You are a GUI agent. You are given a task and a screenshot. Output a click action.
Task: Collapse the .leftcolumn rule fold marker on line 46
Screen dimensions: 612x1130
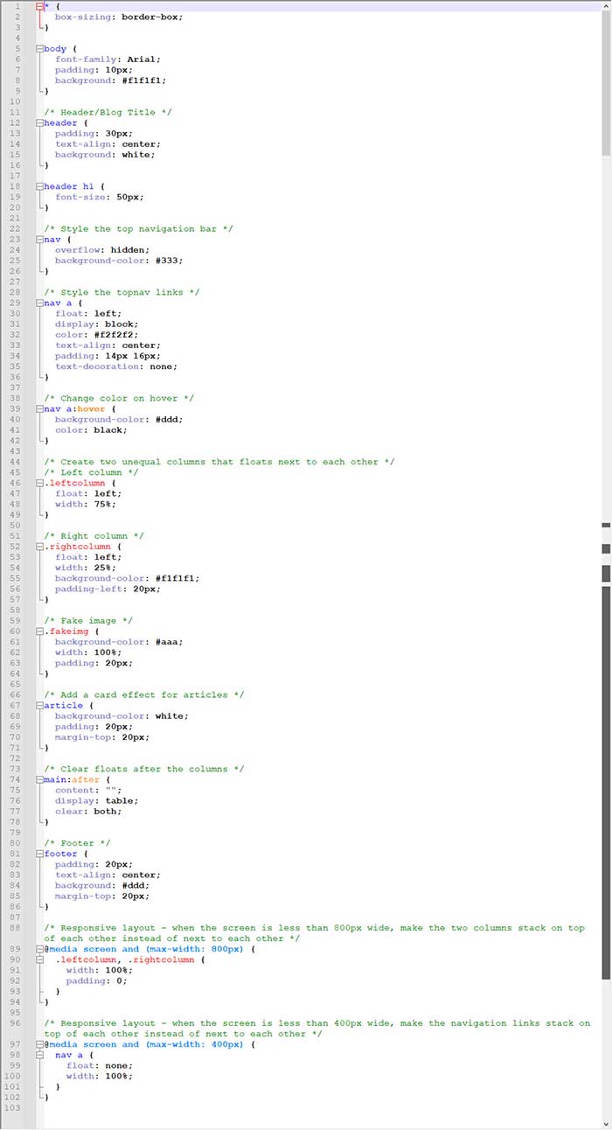[39, 483]
